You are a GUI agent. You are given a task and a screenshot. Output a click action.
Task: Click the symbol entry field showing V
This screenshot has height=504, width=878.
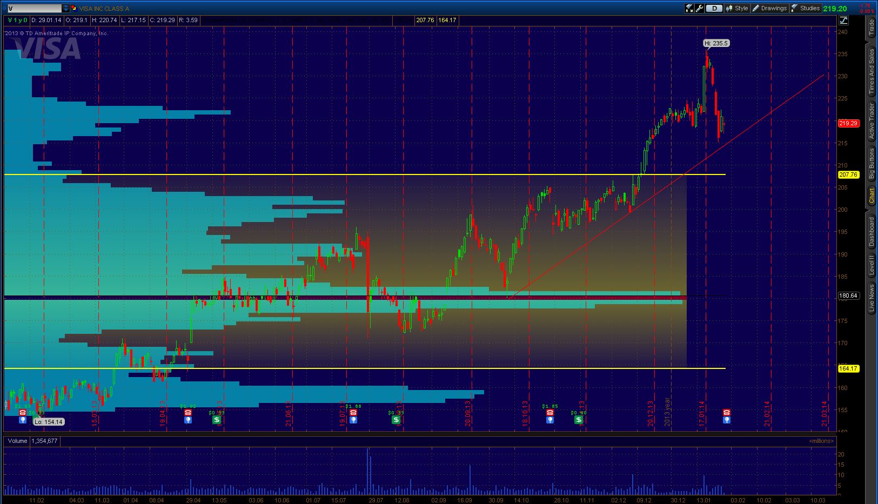click(x=35, y=9)
